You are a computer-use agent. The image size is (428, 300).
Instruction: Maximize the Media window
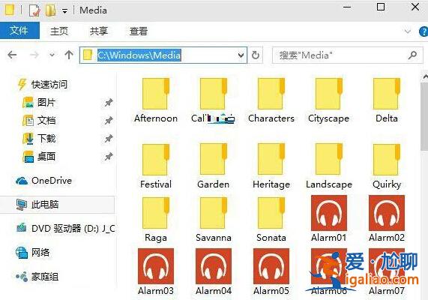[x=381, y=7]
